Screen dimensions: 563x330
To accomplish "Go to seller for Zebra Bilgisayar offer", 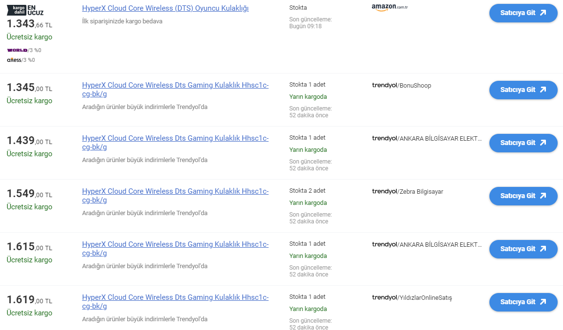I will (x=523, y=196).
